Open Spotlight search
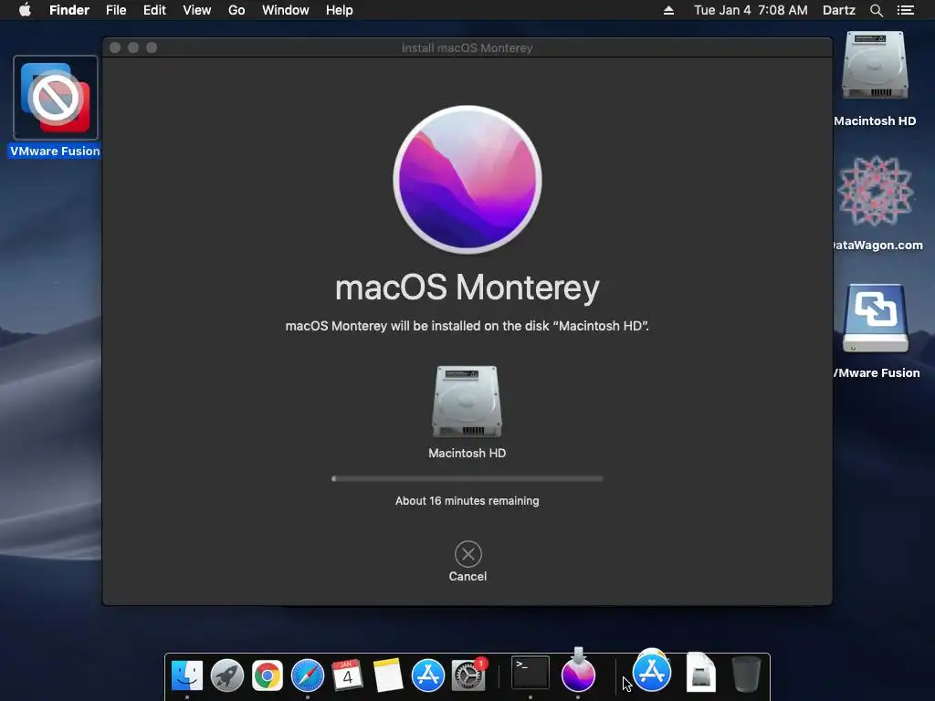 point(876,10)
